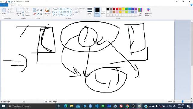193x109 pixels.
Task: Open Microsoft Edge from taskbar
Action: coord(66,106)
